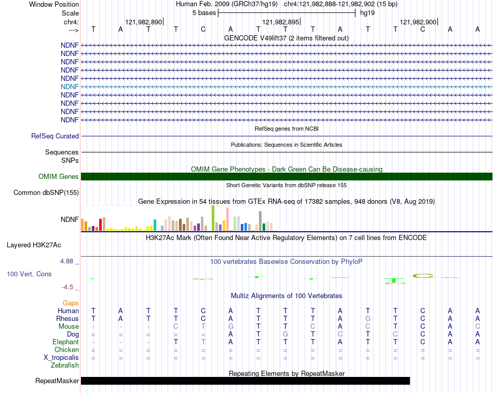This screenshot has width=493, height=393.
Task: Click the large olive C conservation logo glyph
Action: click(423, 276)
